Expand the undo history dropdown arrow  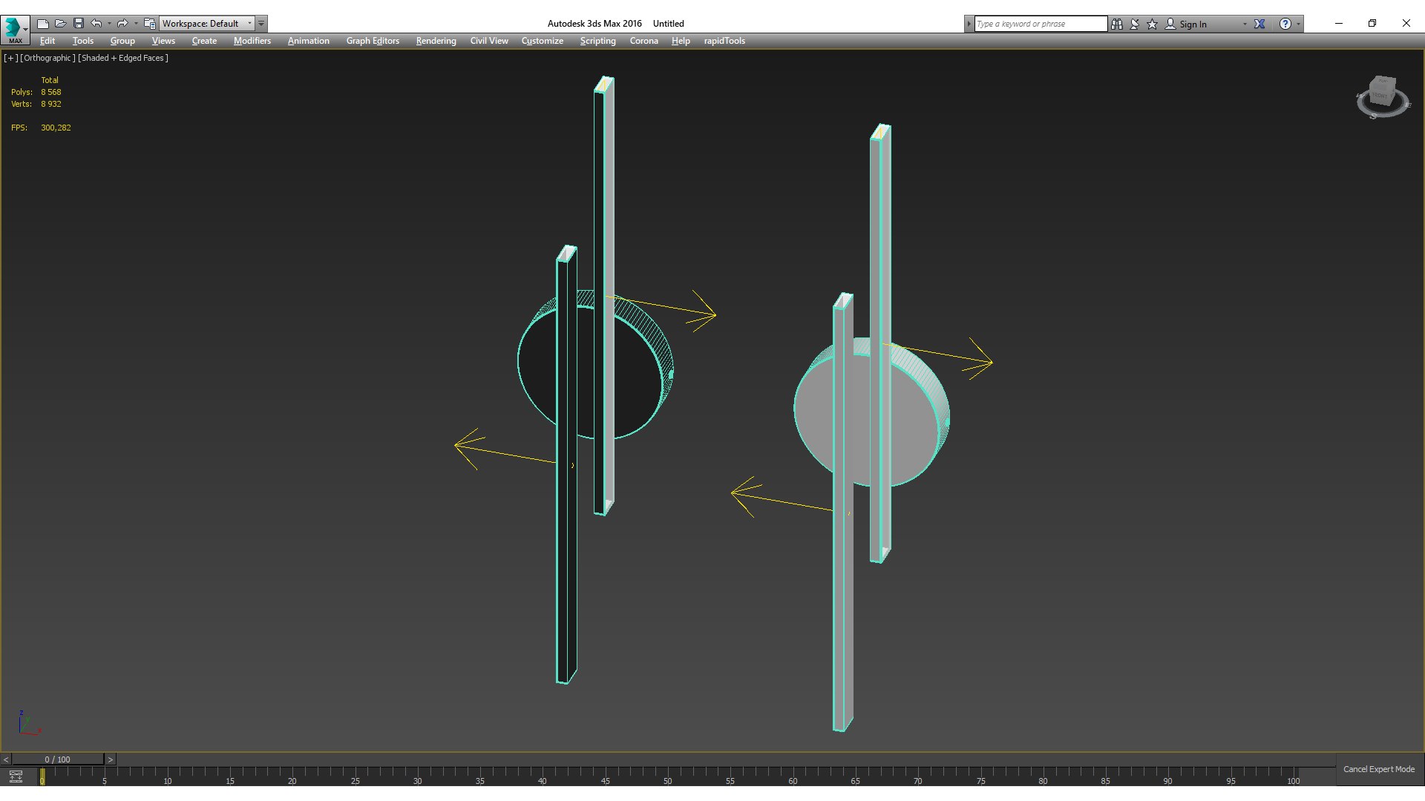tap(109, 24)
